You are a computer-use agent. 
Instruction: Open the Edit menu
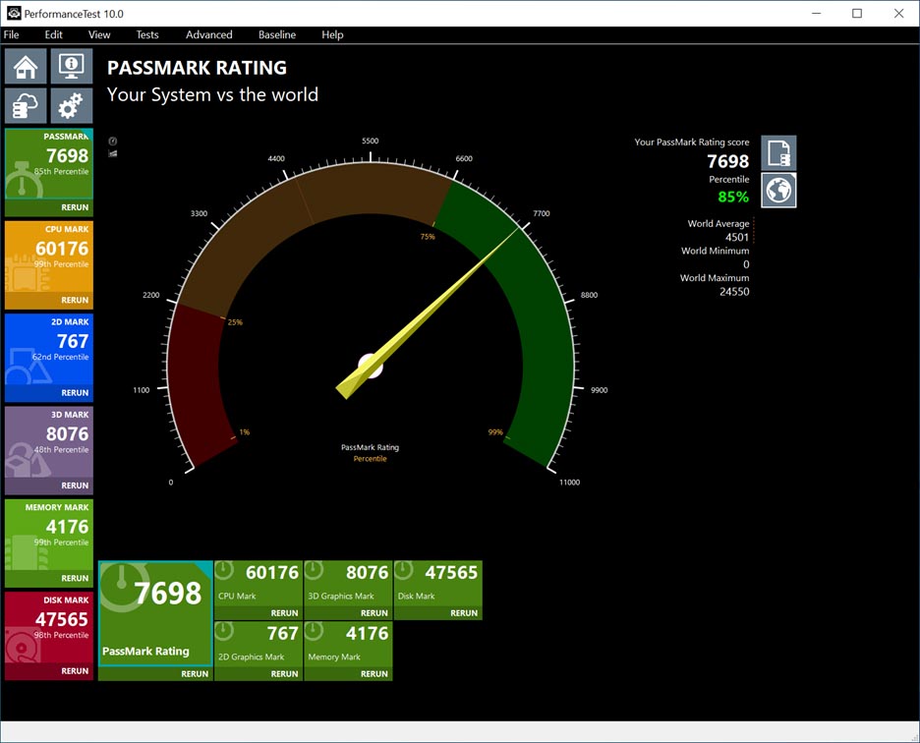click(x=53, y=34)
